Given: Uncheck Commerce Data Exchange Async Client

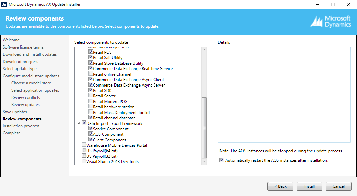Looking at the screenshot, I should pyautogui.click(x=91, y=79).
